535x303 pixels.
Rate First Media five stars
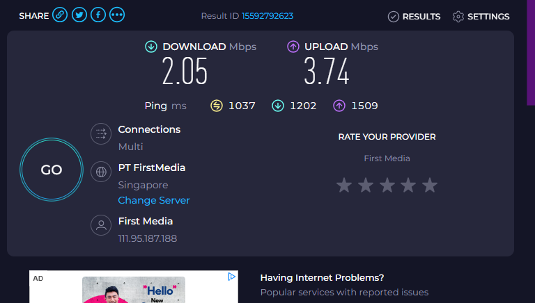click(430, 185)
